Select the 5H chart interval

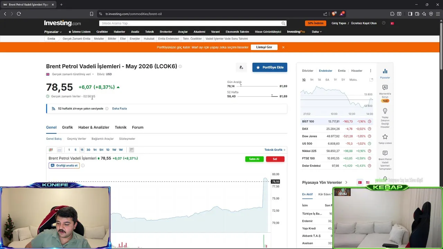101,150
